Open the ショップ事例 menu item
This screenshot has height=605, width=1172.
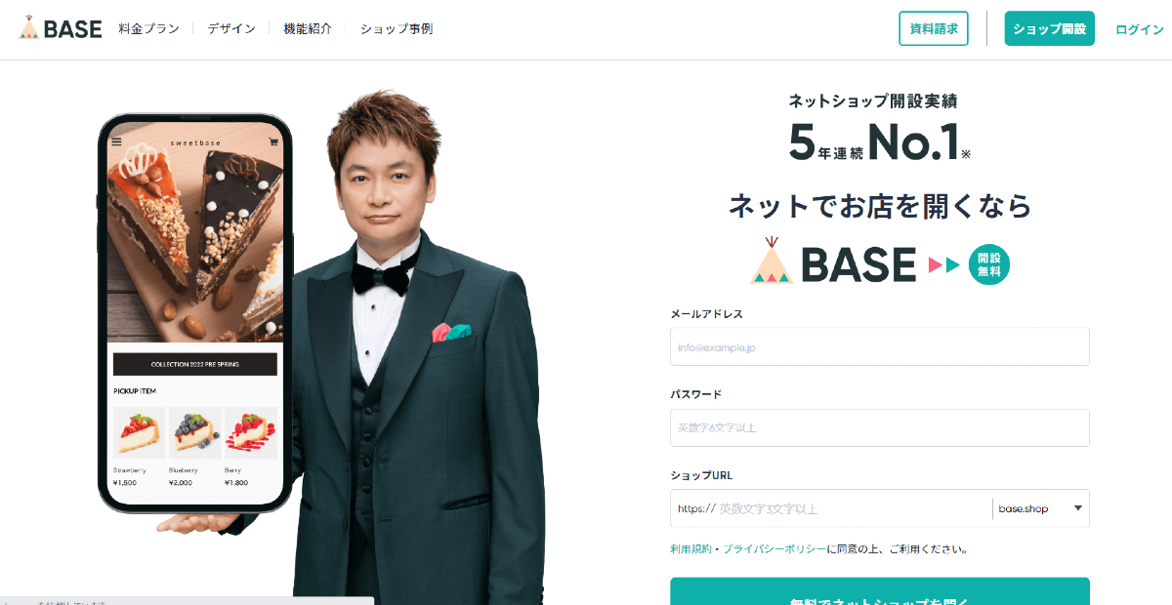tap(397, 28)
